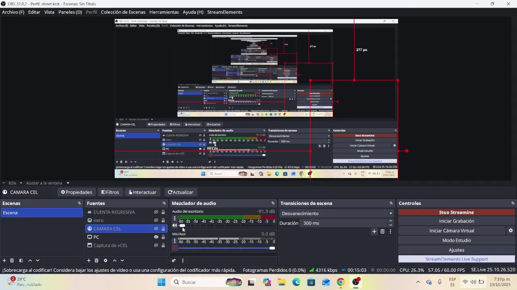
Task: Delete selected scene with trash icon
Action: coord(12,261)
